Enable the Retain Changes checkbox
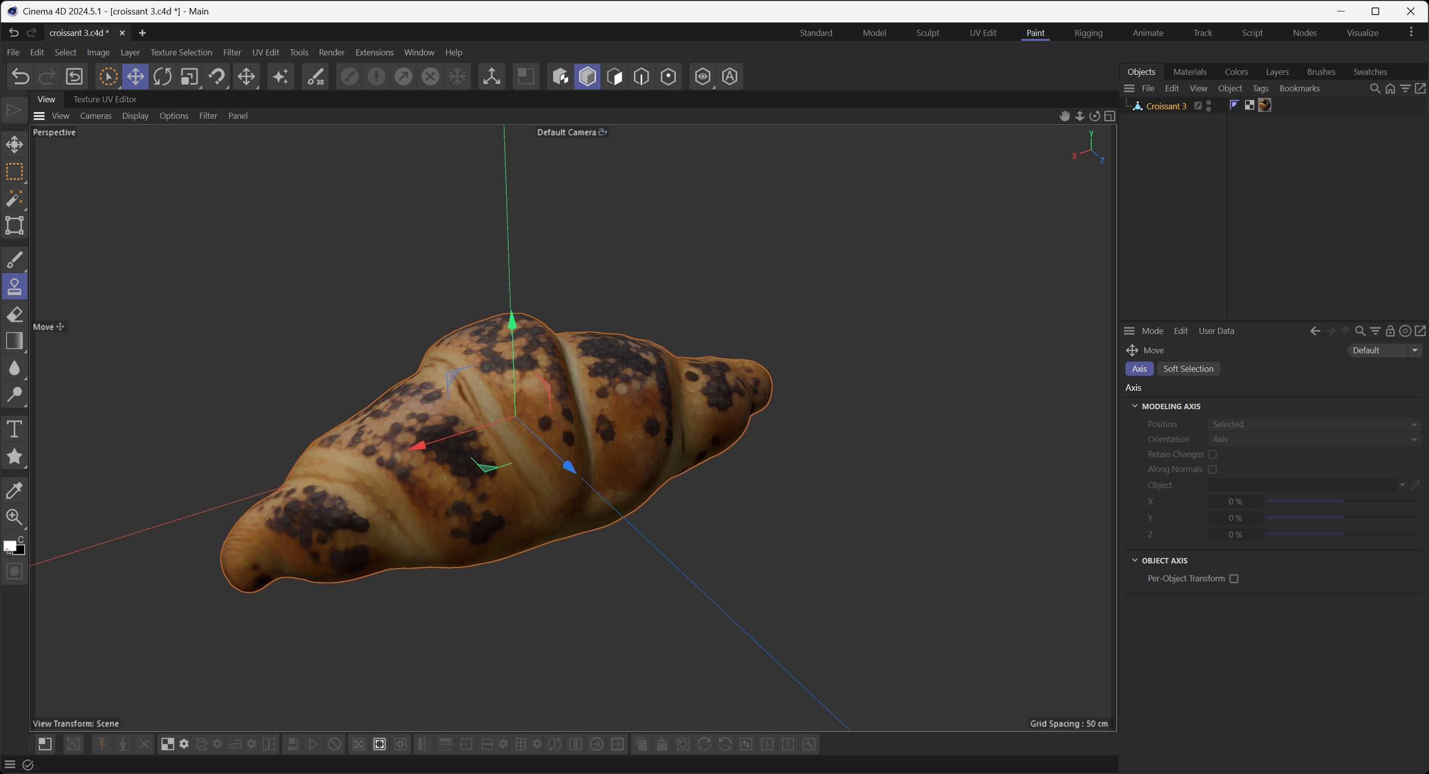The width and height of the screenshot is (1429, 774). click(1213, 455)
